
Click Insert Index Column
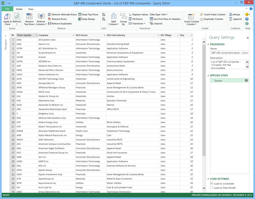213,15
